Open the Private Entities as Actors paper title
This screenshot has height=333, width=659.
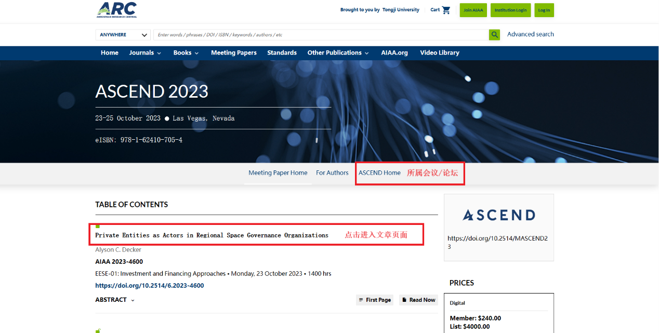(212, 235)
